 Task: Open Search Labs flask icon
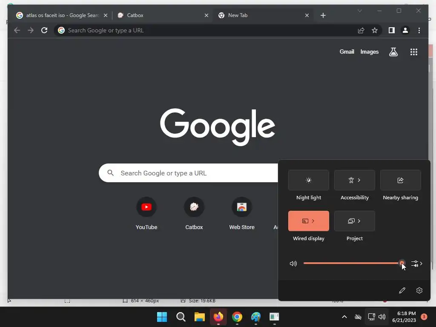[393, 52]
